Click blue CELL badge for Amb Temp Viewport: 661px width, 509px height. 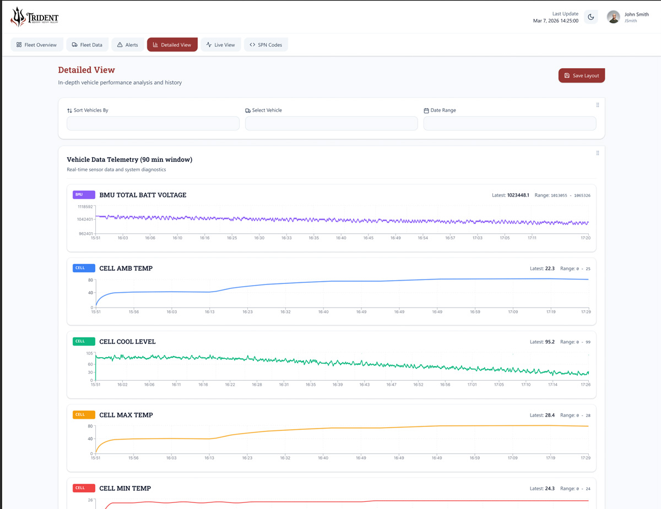tap(84, 268)
